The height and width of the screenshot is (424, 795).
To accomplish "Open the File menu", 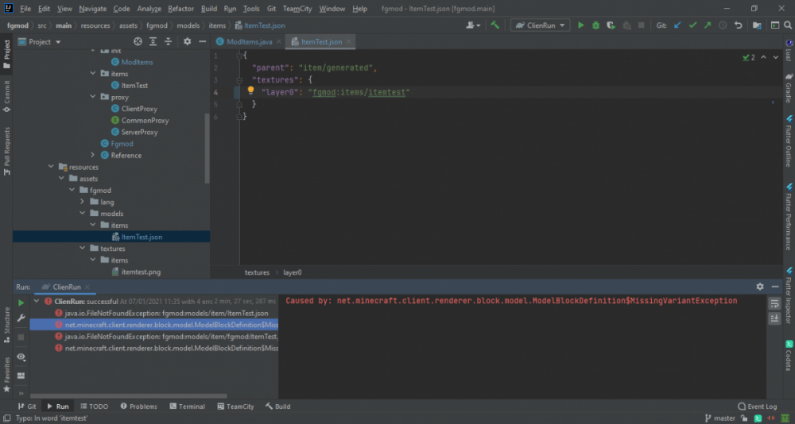I will (x=25, y=9).
